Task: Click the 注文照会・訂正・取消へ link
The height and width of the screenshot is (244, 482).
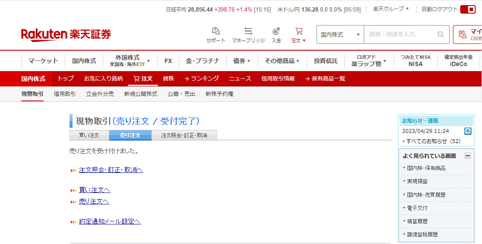Action: click(x=111, y=170)
